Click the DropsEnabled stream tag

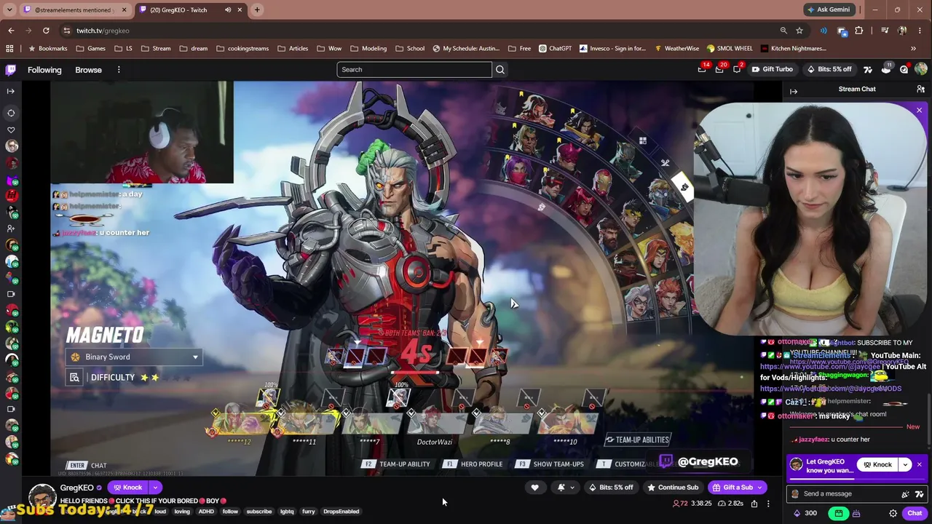[x=341, y=512]
